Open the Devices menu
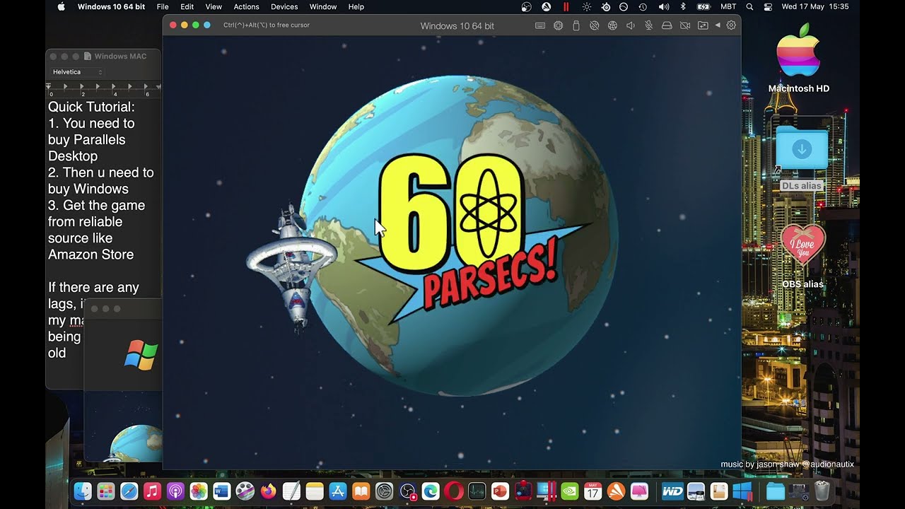 [284, 6]
